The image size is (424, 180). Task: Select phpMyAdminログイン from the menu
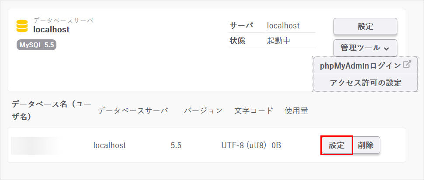[x=360, y=66]
